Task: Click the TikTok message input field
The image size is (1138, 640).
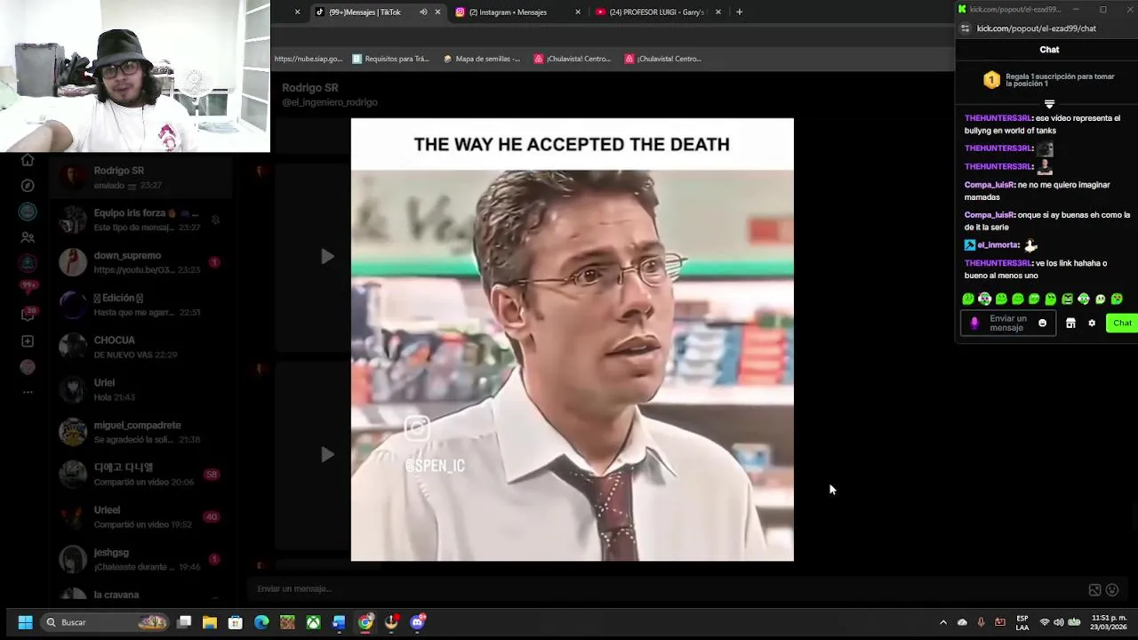Action: point(667,588)
